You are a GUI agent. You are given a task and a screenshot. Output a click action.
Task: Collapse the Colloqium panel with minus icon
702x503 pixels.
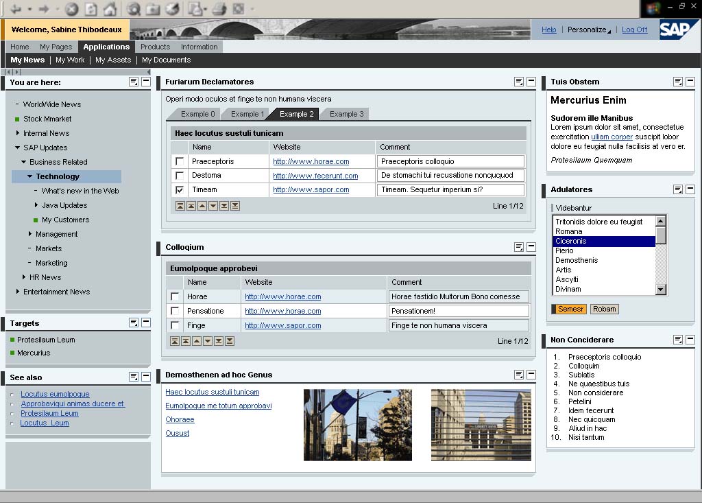[x=531, y=247]
